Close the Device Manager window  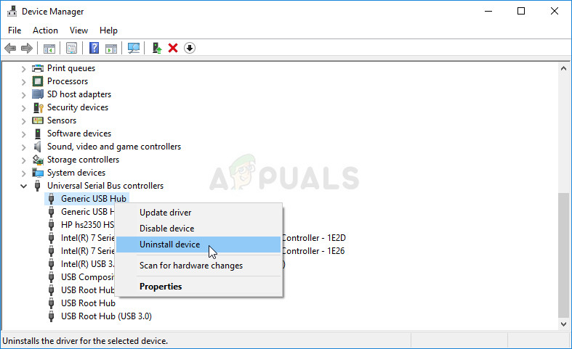tap(554, 12)
